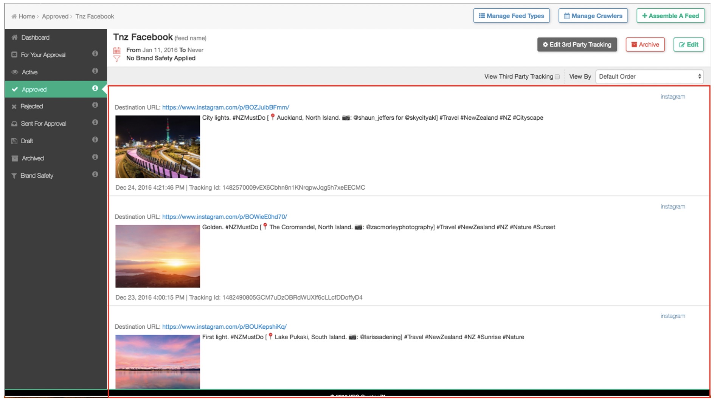Click Manage Crawlers button
The width and height of the screenshot is (714, 402).
point(593,16)
